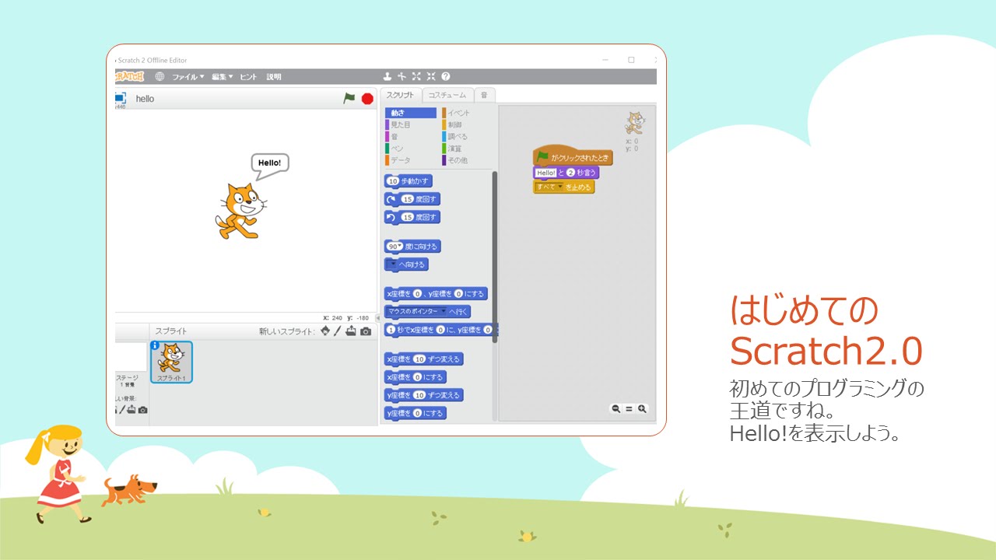Switch to the 音 tab
Screen dimensions: 996x560
484,95
